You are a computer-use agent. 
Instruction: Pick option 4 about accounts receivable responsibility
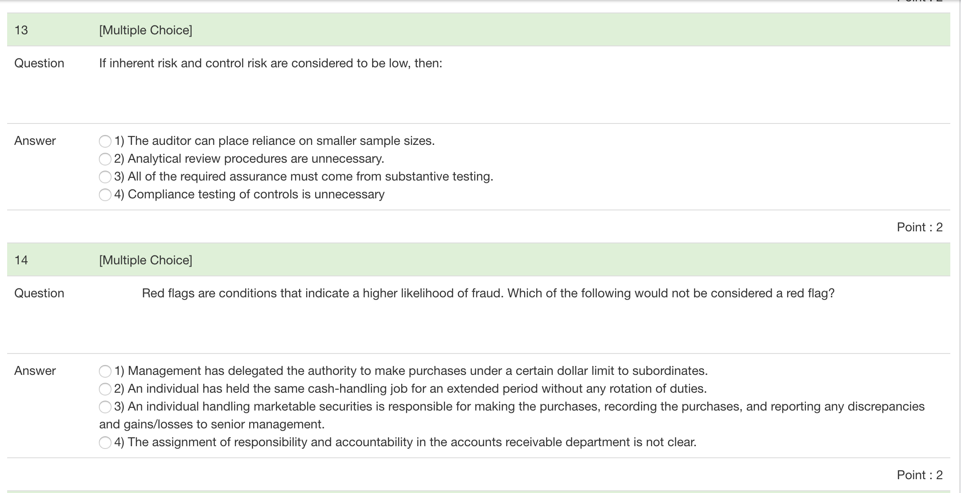(x=105, y=442)
